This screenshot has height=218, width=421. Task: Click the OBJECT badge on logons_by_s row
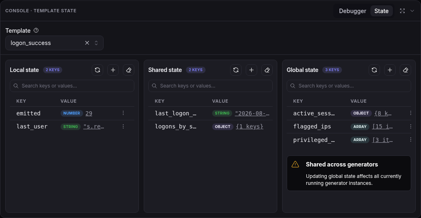[223, 126]
